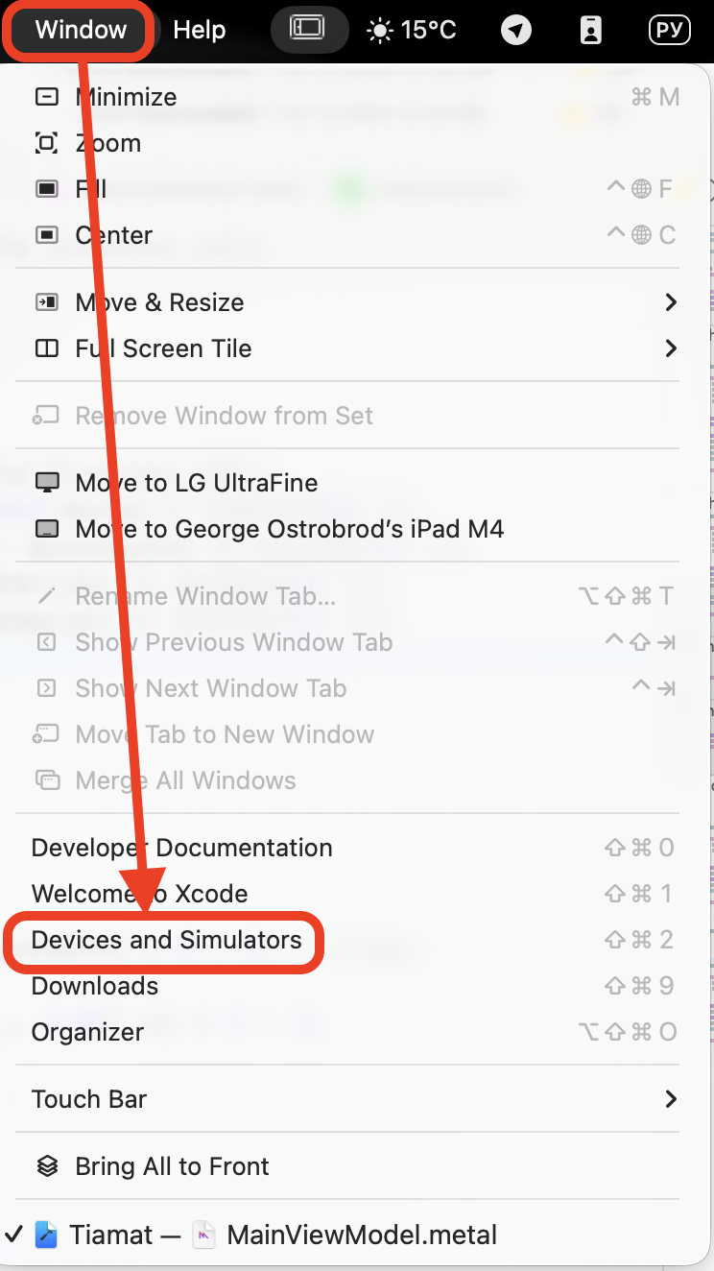Click the weather 15°C status item

point(412,31)
